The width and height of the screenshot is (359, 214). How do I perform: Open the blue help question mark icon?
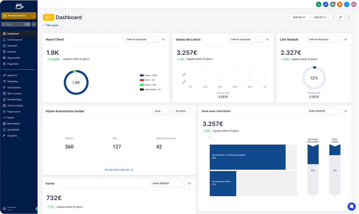[x=347, y=4]
